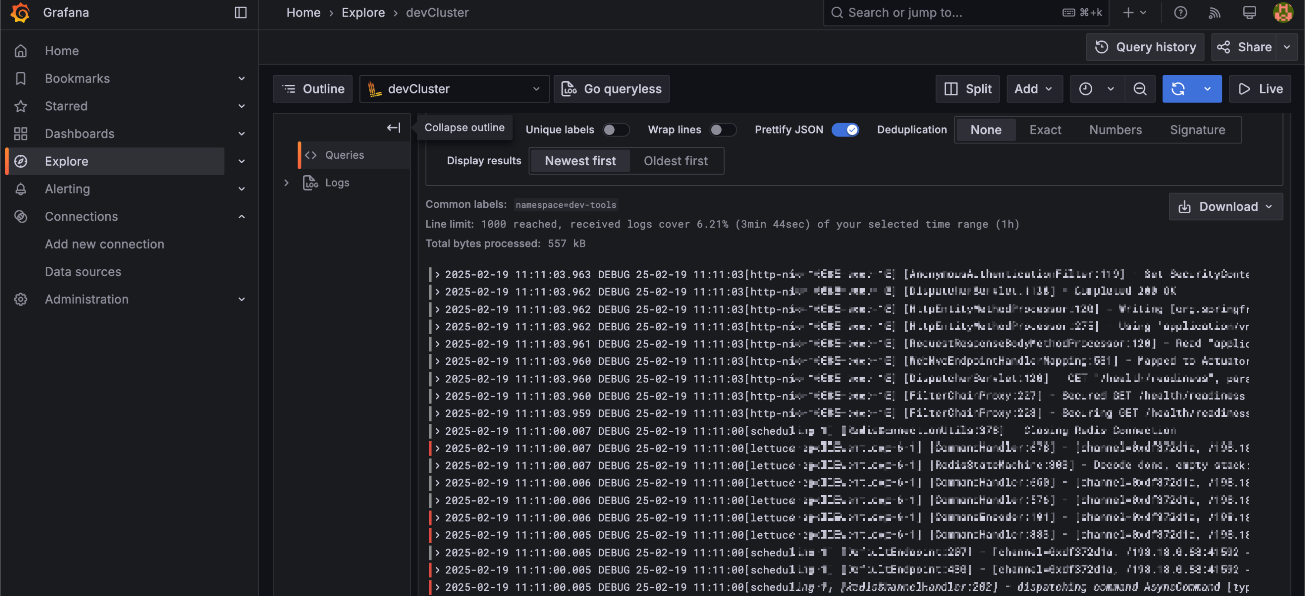Open the help question mark icon
Screen dimensions: 1305x596
coord(1180,12)
